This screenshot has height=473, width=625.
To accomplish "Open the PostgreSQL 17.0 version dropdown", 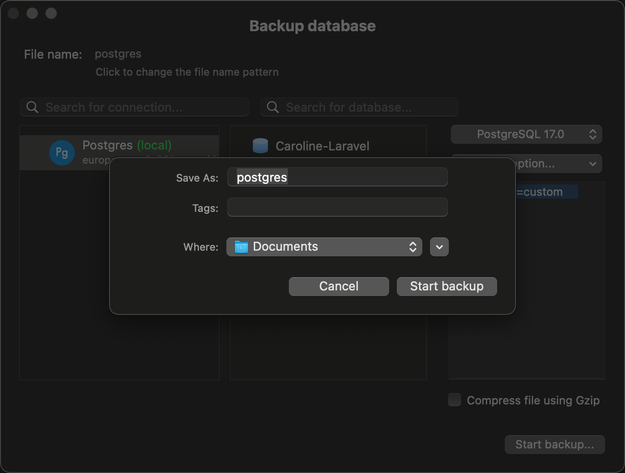I will click(x=526, y=134).
